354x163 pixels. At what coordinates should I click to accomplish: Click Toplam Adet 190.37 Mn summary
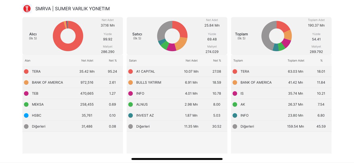316,25
